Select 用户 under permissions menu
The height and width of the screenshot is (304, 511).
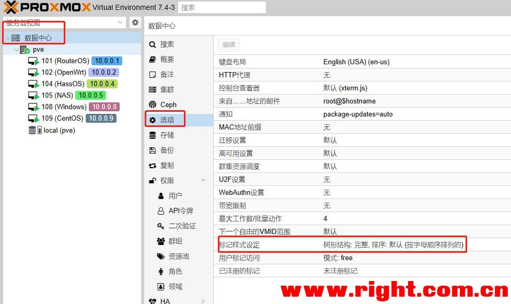tap(175, 196)
